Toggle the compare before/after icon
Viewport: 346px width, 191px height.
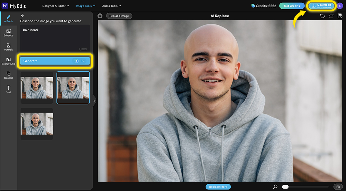click(340, 16)
